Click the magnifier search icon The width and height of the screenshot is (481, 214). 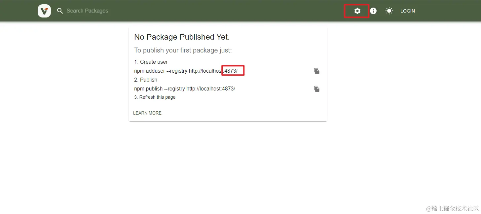point(60,11)
